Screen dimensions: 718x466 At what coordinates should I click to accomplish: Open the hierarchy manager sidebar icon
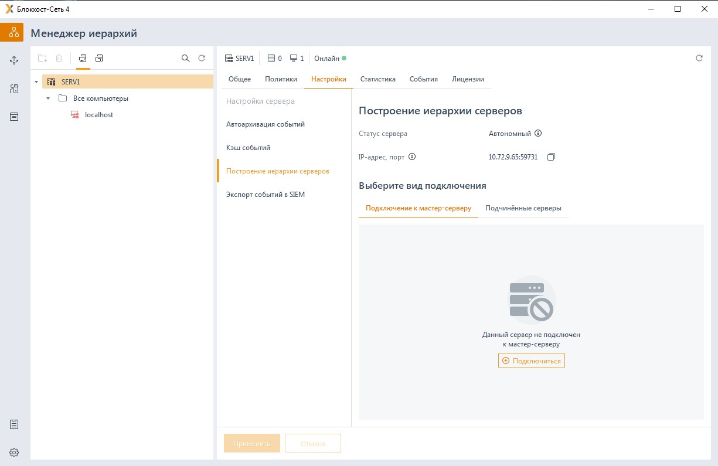click(x=12, y=32)
